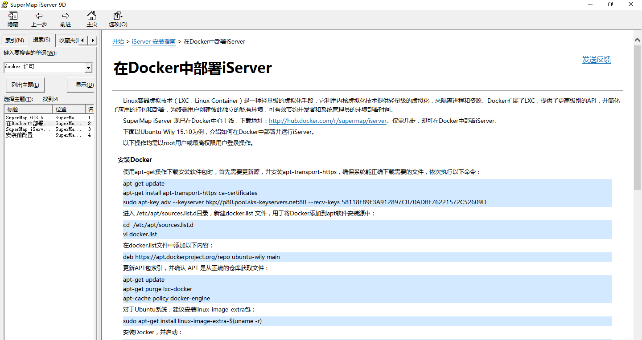Screen dimensions: 642x340
Task: Click the 'cd /etc/apt/sources.list.d' command
Action: pyautogui.click(x=158, y=225)
